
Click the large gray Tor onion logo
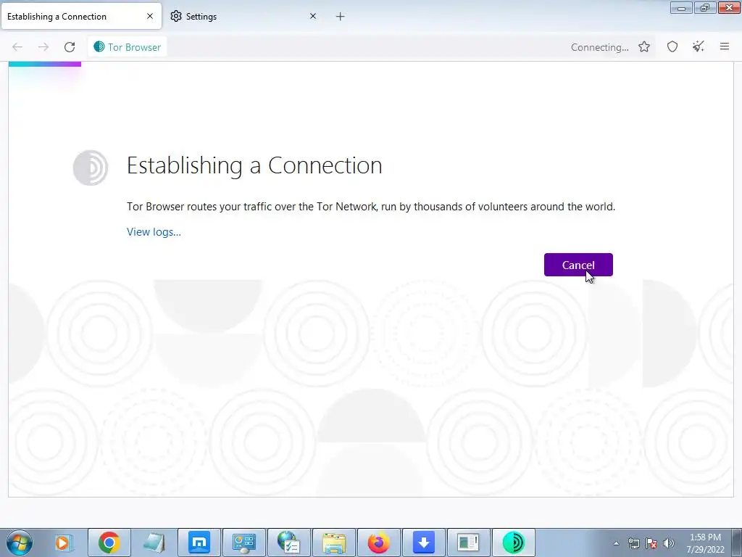(x=91, y=168)
